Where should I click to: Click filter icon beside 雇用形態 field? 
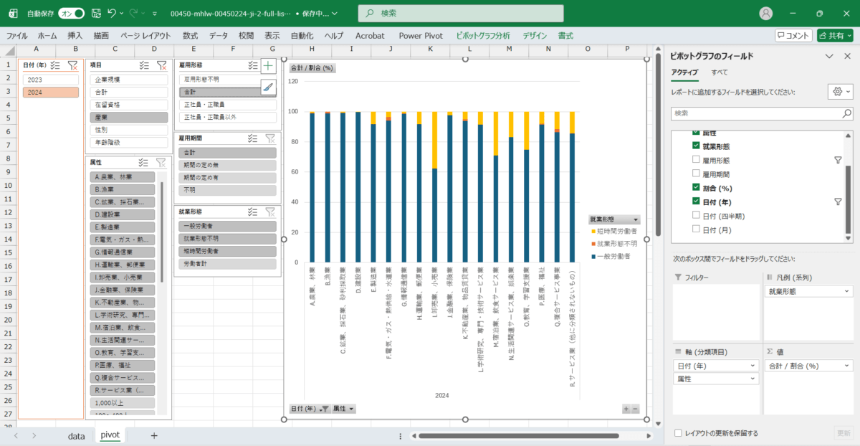coord(838,161)
